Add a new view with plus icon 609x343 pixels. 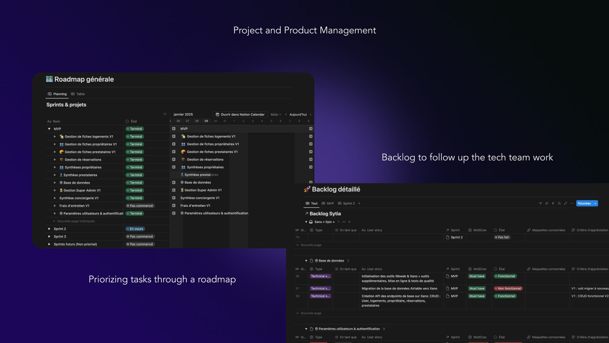point(359,203)
